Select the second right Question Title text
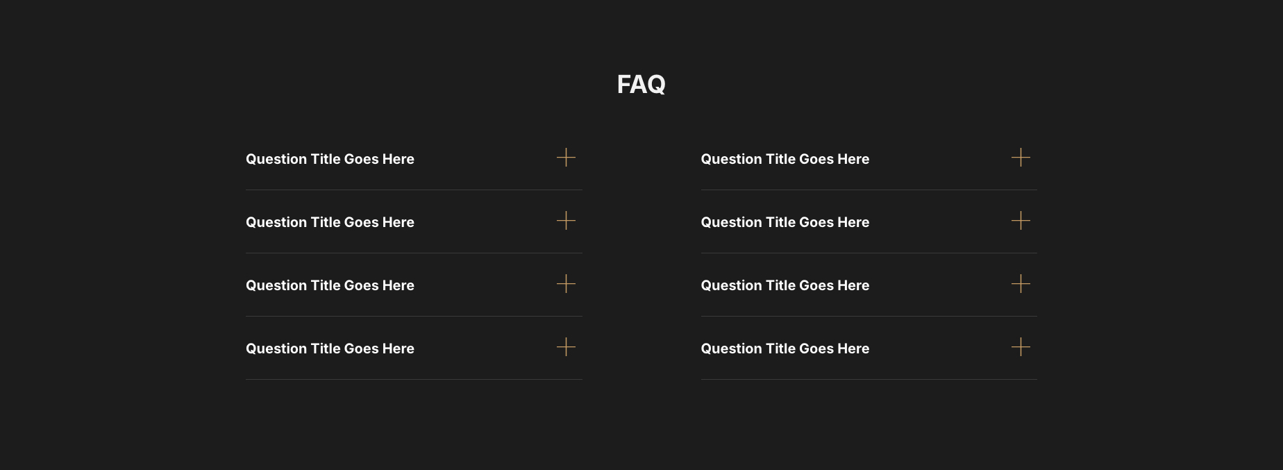Screen dimensions: 1283x470 coord(785,222)
